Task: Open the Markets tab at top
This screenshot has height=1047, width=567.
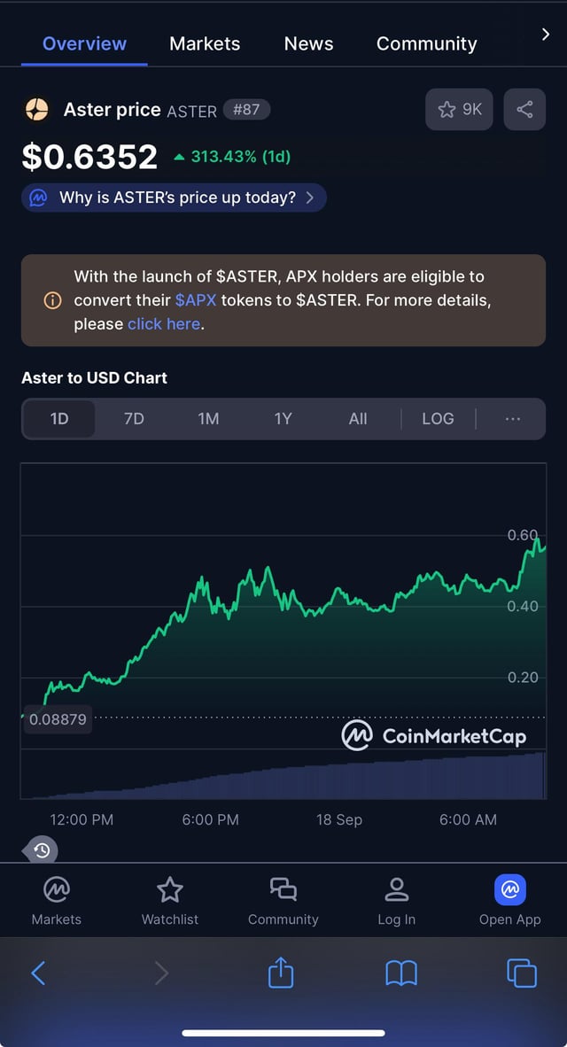Action: tap(205, 43)
